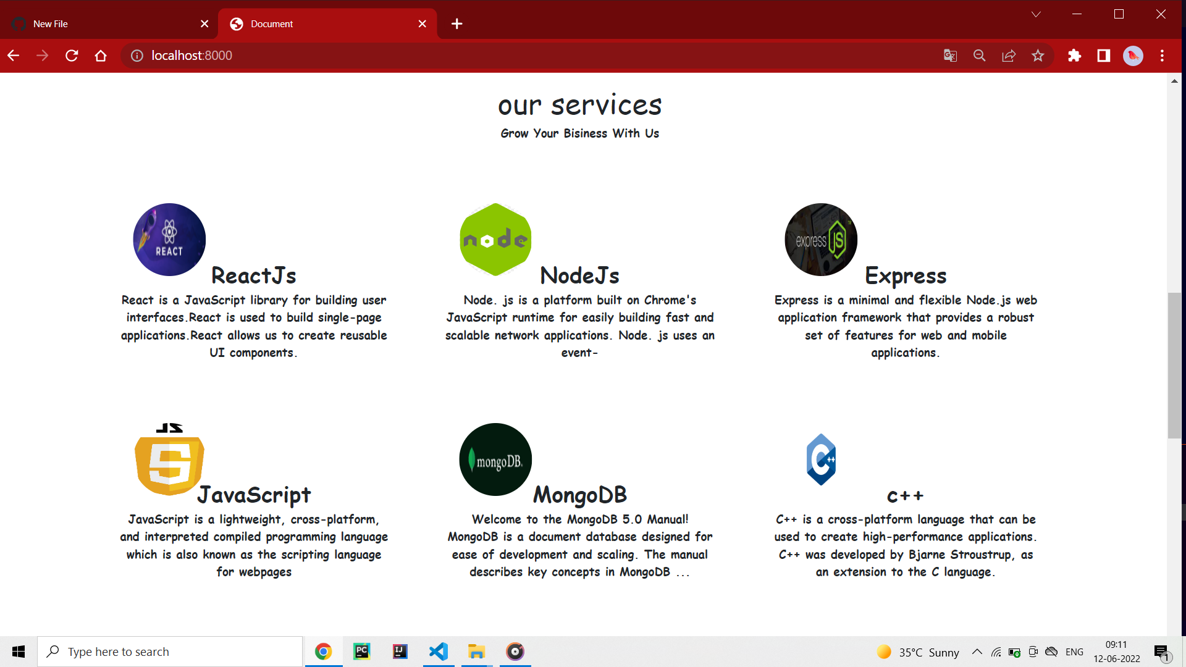Click the Express JS logo image
The image size is (1186, 667).
point(821,240)
